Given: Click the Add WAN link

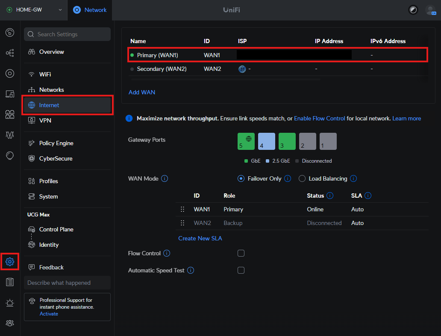Looking at the screenshot, I should 142,92.
